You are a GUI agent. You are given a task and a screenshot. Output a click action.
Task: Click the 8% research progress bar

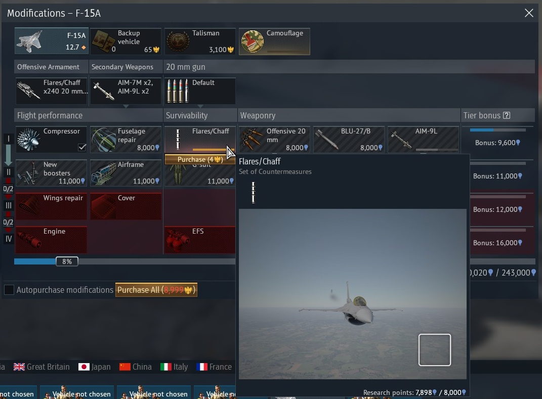click(x=124, y=261)
